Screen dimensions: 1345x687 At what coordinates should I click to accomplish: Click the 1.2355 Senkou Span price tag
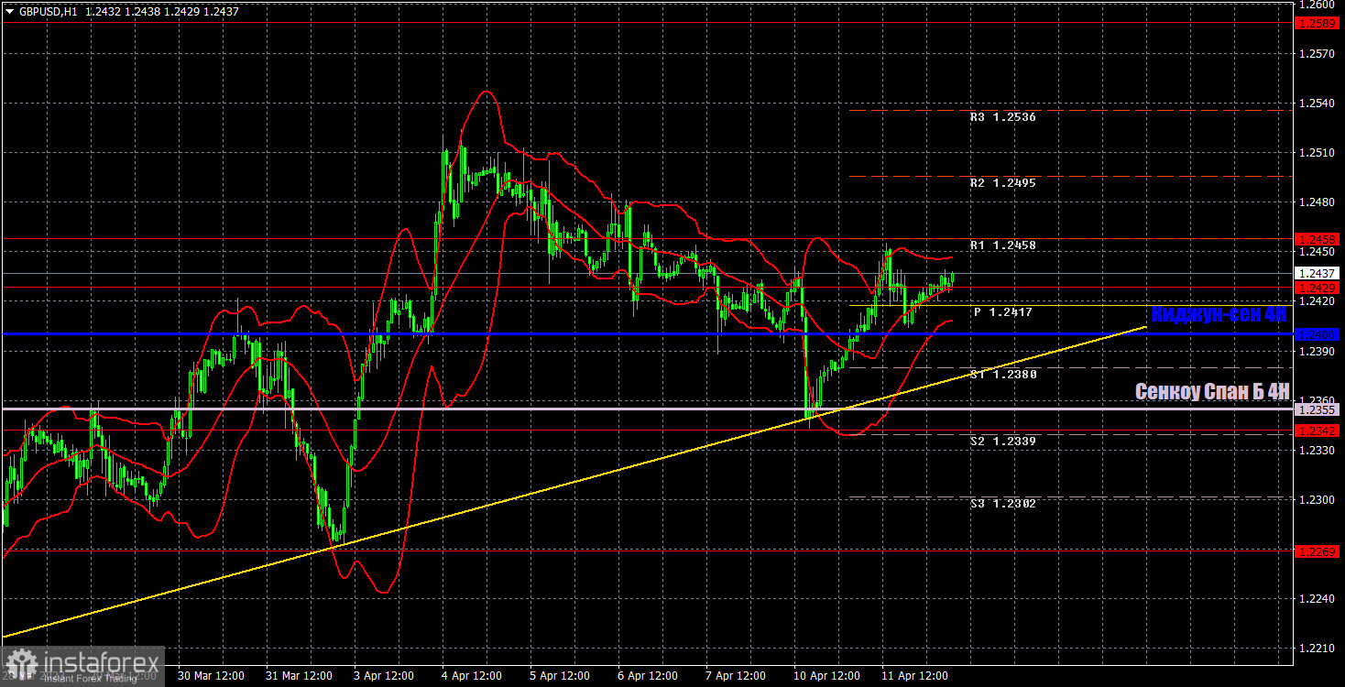coord(1318,409)
